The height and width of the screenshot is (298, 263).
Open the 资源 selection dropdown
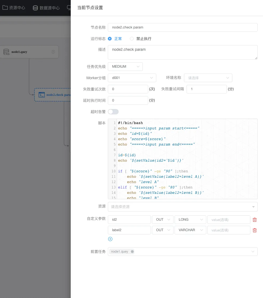pos(183,206)
